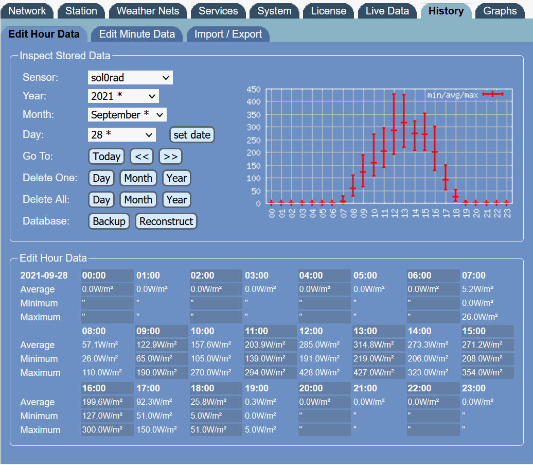Go to previous day with << button

coord(142,157)
